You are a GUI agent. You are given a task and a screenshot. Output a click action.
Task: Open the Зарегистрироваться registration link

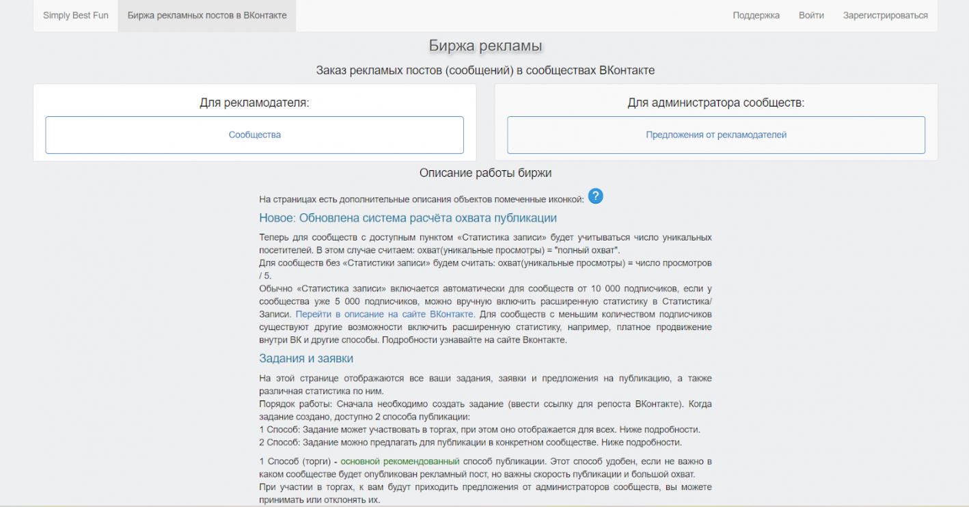coord(885,15)
